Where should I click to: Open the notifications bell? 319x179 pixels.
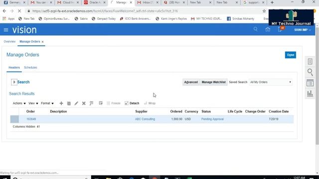coord(280,29)
